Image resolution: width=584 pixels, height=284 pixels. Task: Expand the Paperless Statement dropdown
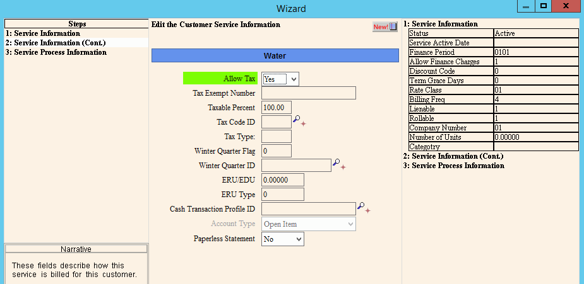coord(283,239)
